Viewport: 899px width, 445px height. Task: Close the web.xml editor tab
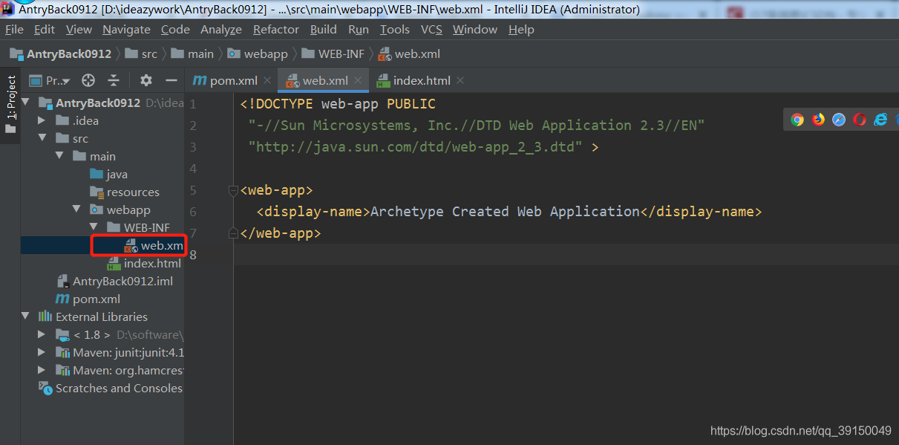[359, 80]
